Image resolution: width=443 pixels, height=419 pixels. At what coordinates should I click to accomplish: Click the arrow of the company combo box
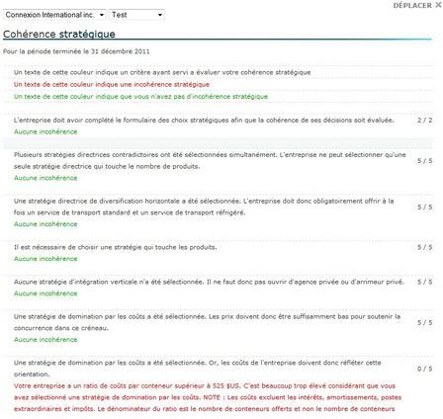(x=102, y=15)
